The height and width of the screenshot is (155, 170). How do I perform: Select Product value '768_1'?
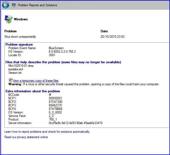tap(53, 119)
